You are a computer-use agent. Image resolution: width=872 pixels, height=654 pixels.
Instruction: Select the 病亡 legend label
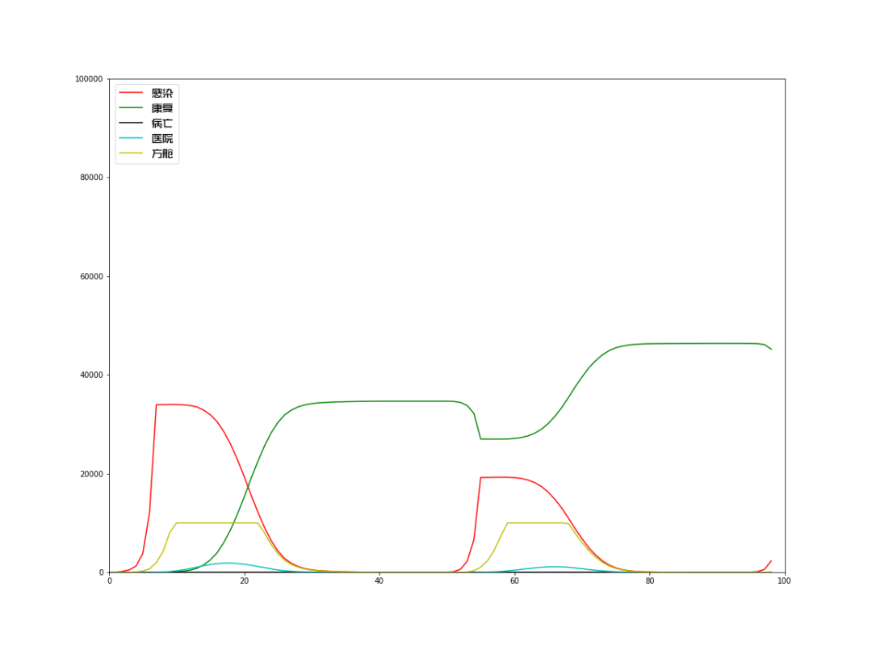point(162,123)
